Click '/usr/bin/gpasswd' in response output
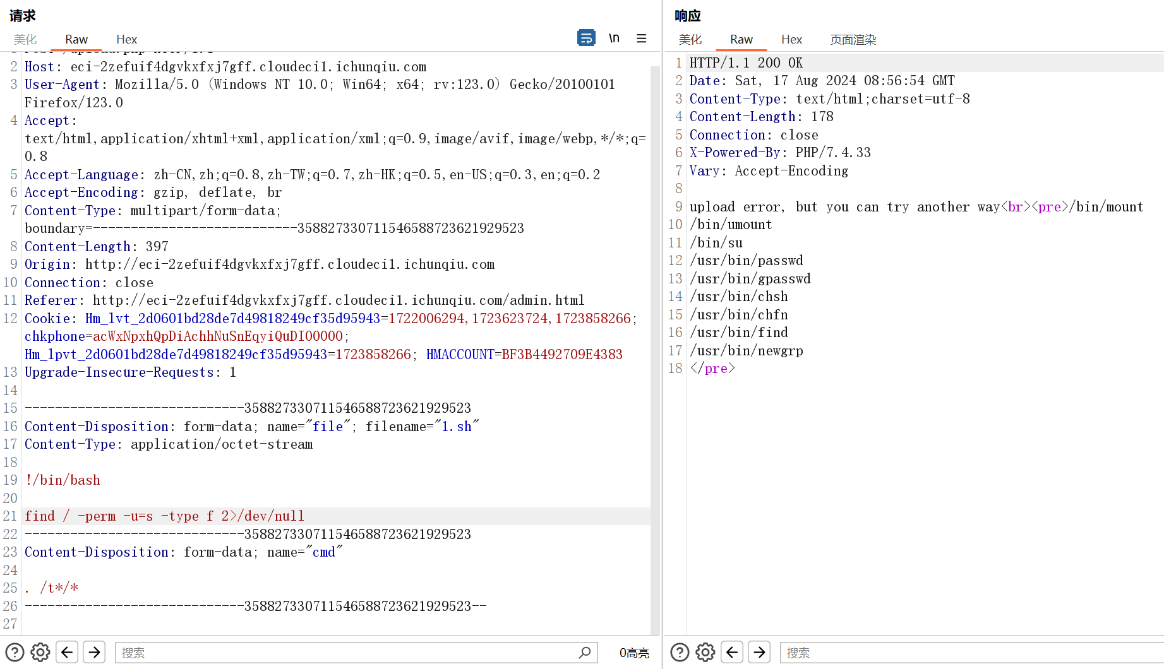The image size is (1164, 669). coord(750,279)
